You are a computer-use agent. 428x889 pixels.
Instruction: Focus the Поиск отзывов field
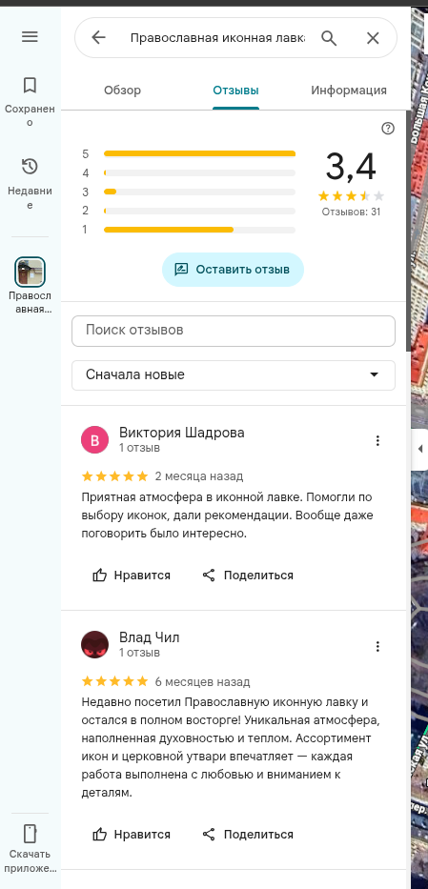[x=233, y=331]
